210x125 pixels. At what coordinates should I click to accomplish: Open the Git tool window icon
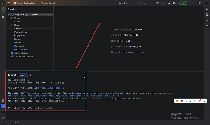[x=3, y=118]
